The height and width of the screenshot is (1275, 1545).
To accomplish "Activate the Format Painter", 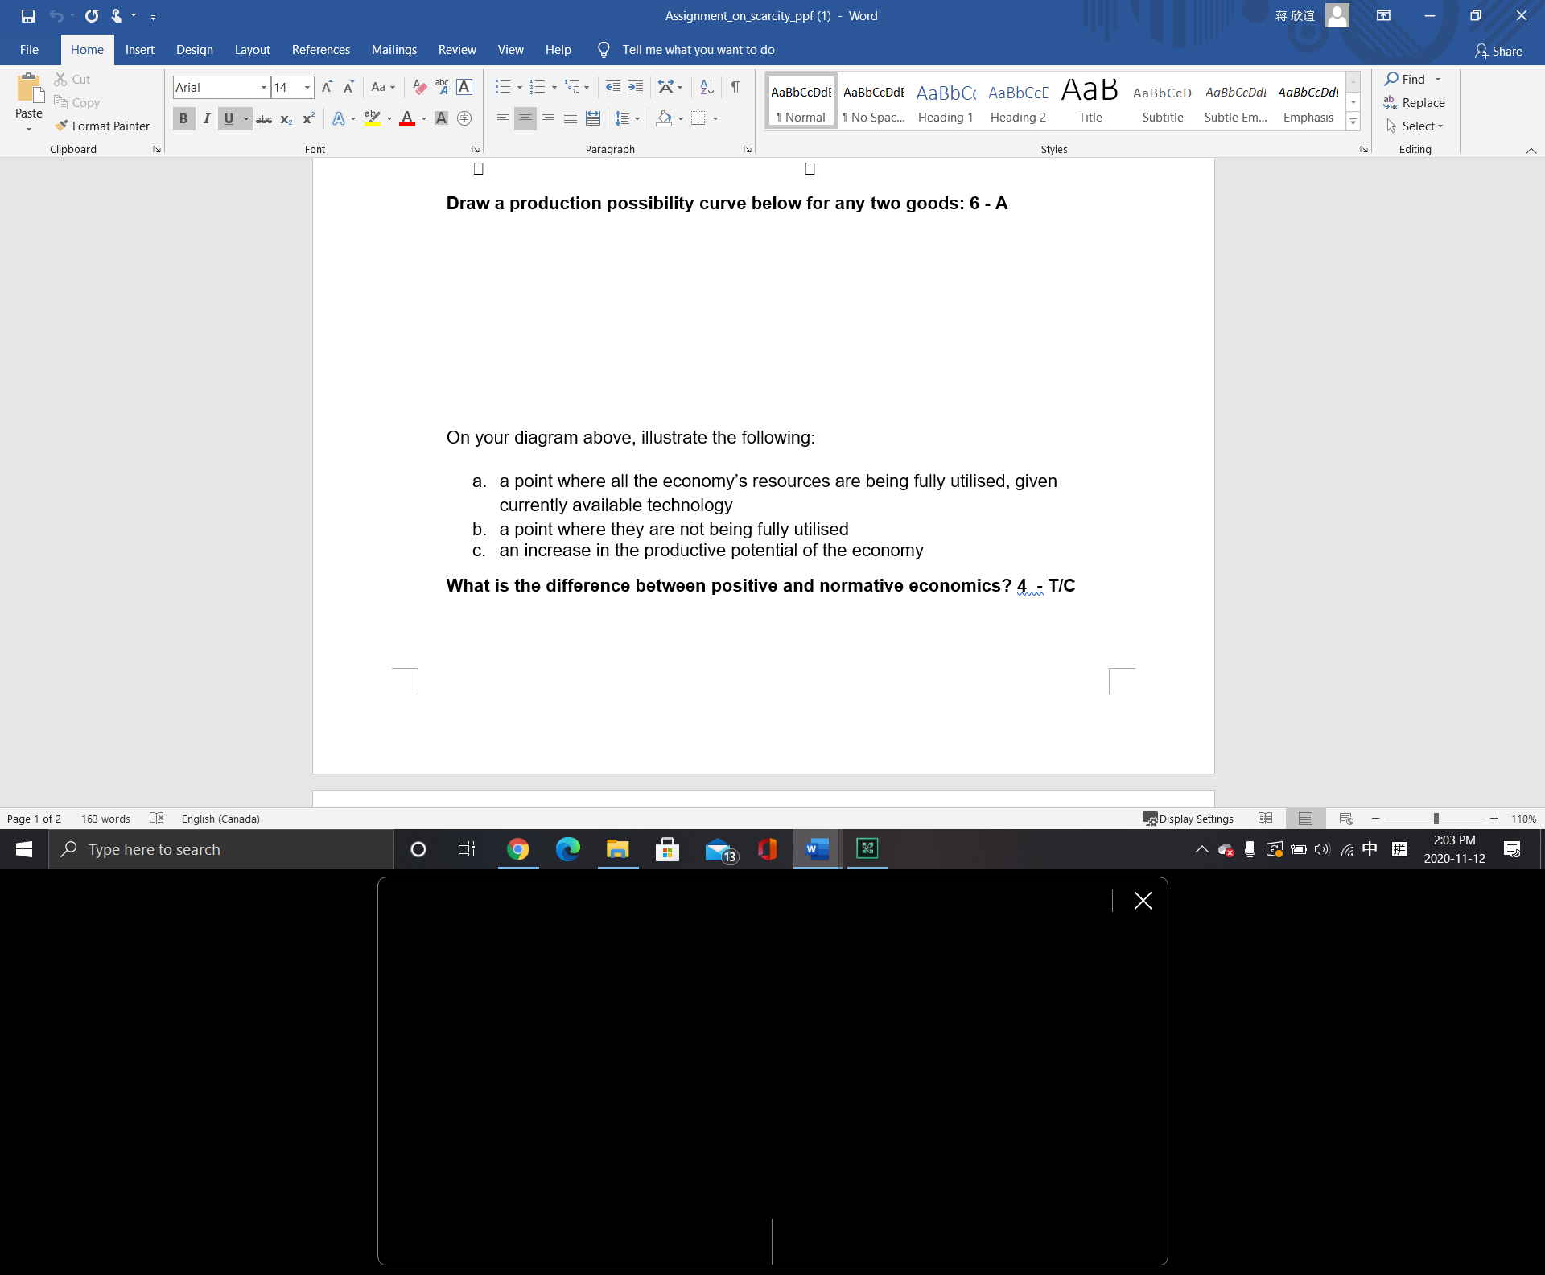I will [x=103, y=126].
